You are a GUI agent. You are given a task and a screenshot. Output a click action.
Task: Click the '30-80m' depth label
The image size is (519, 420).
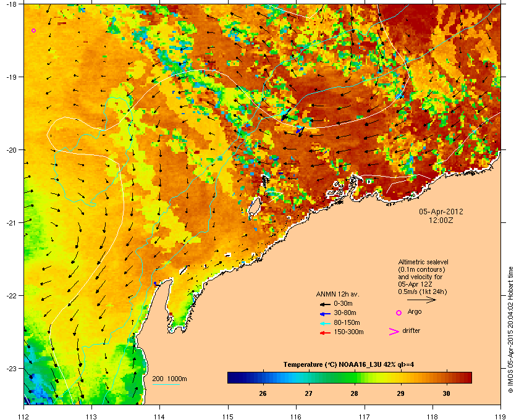345,313
